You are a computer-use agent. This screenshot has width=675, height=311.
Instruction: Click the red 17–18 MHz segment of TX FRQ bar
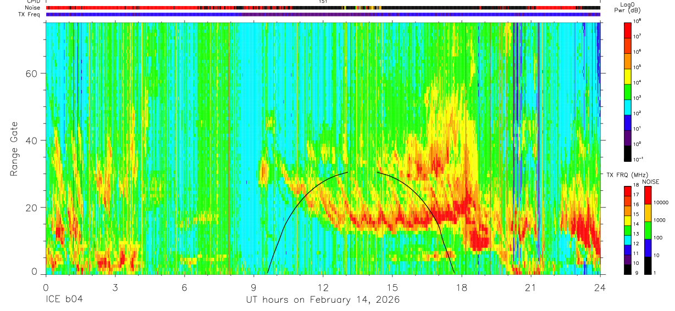pos(628,191)
